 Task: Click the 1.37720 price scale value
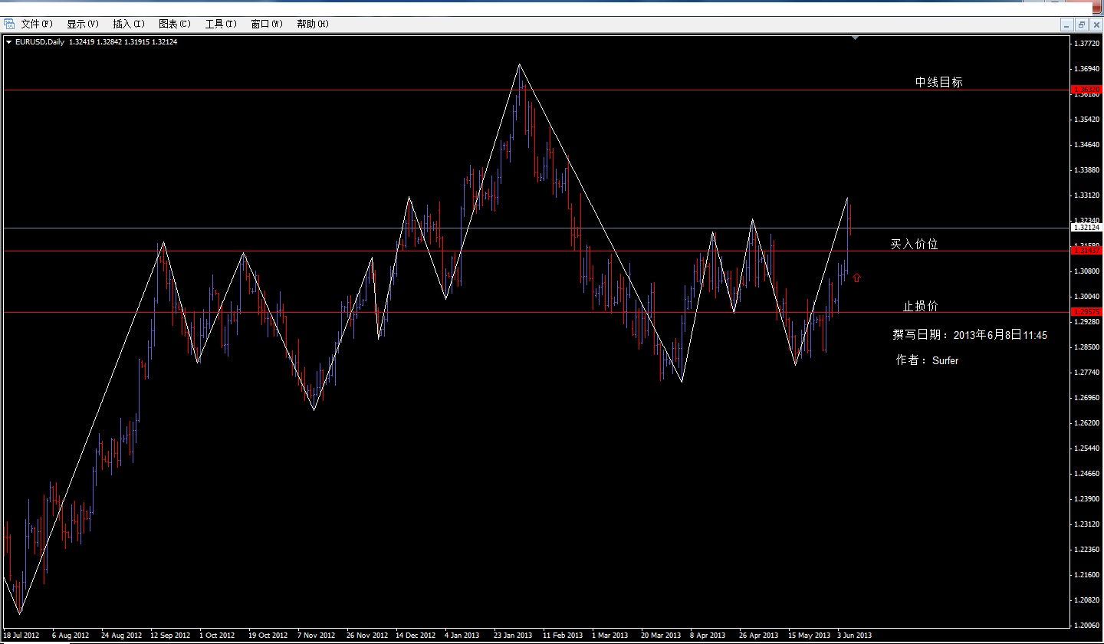[x=1087, y=44]
